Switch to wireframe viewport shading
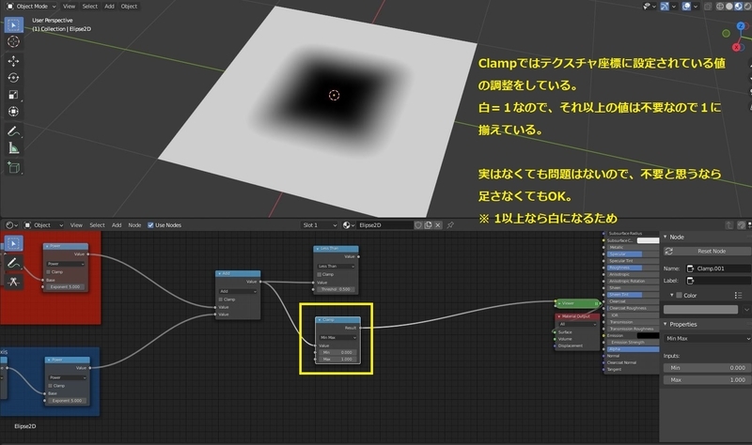 pos(720,7)
